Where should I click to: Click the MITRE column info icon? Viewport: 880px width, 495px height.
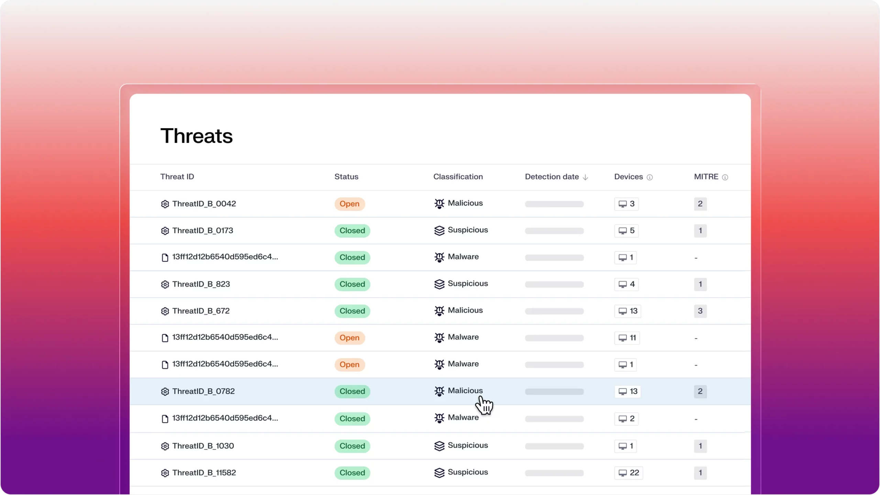tap(725, 177)
